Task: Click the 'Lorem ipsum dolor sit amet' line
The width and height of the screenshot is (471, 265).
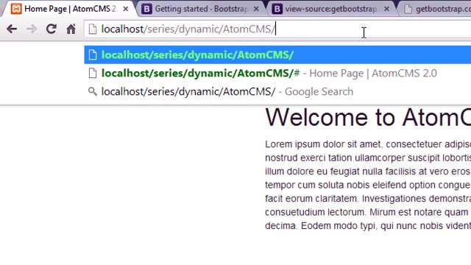Action: (368, 144)
